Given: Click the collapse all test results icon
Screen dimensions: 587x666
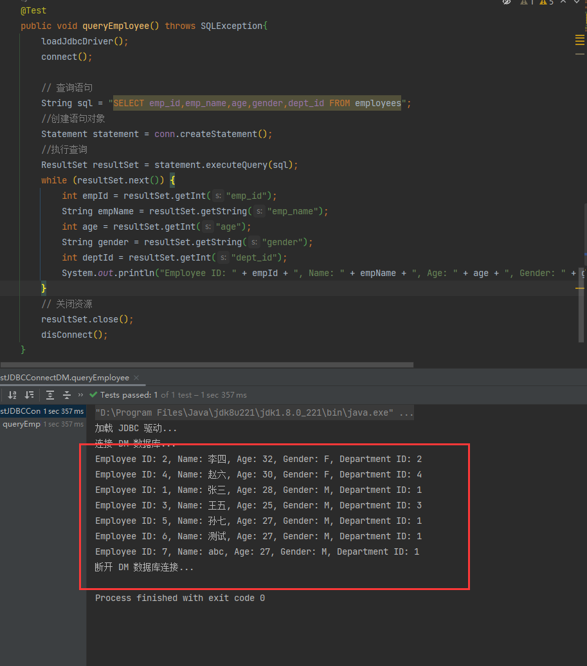Looking at the screenshot, I should click(67, 395).
